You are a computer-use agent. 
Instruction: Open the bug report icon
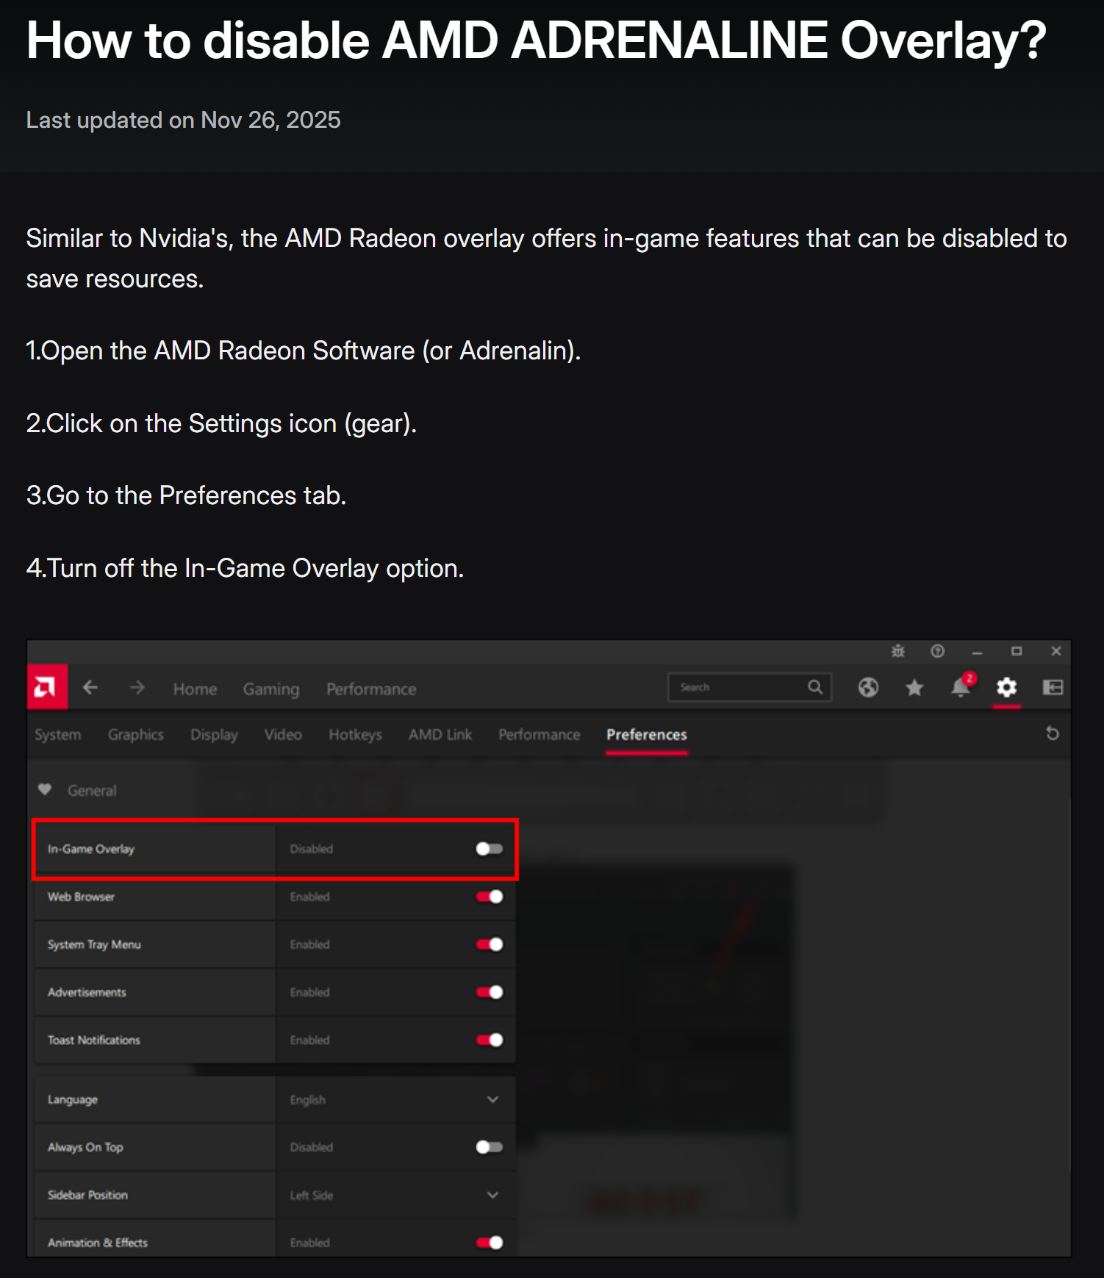[x=898, y=651]
